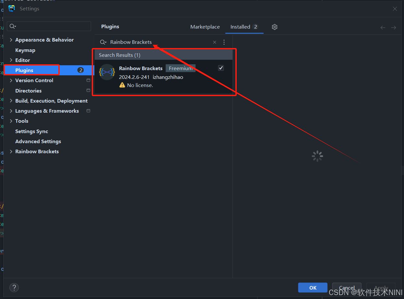Expand Appearance & Behavior section

[11, 40]
